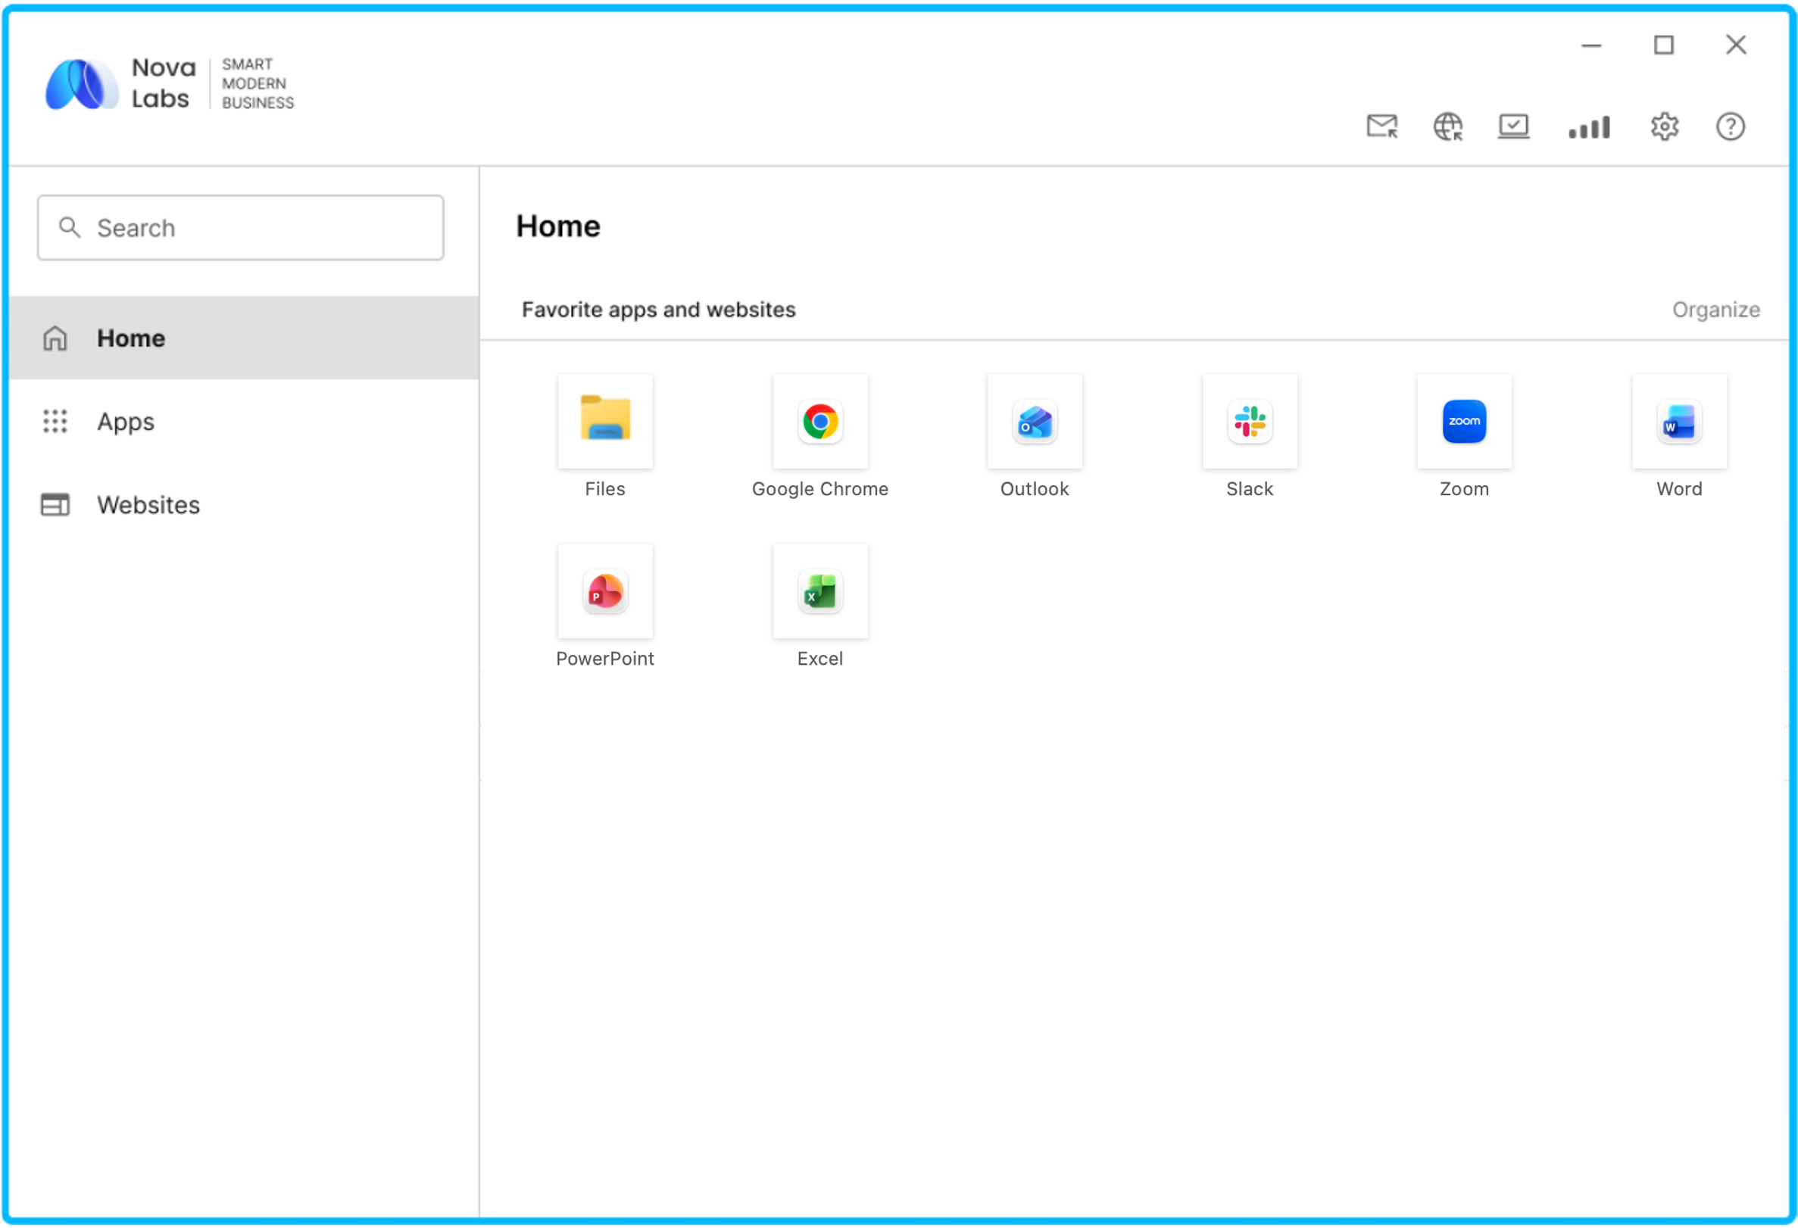Open Websites in the sidebar

[244, 505]
